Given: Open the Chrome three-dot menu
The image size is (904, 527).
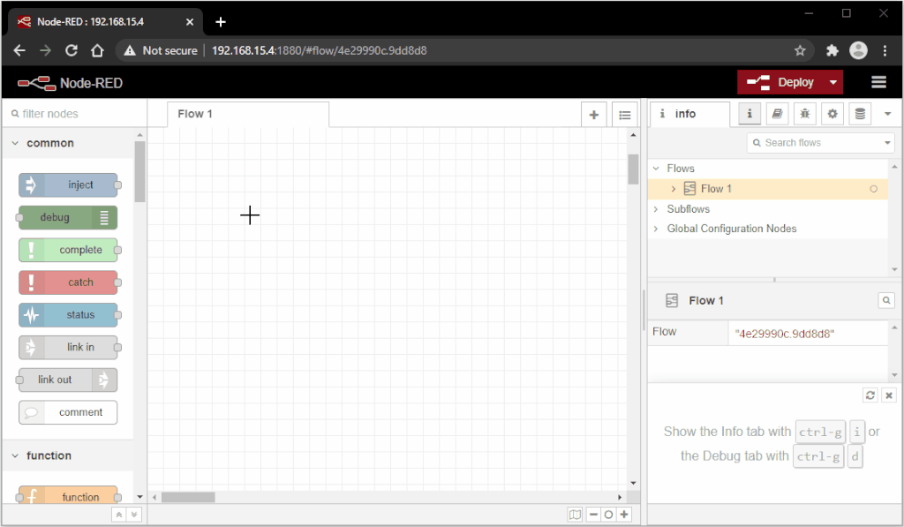Looking at the screenshot, I should coord(885,50).
